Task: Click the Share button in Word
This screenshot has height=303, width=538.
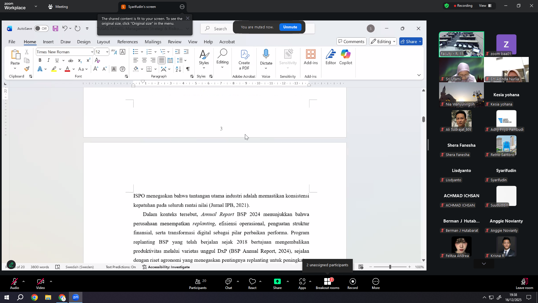Action: (x=411, y=42)
